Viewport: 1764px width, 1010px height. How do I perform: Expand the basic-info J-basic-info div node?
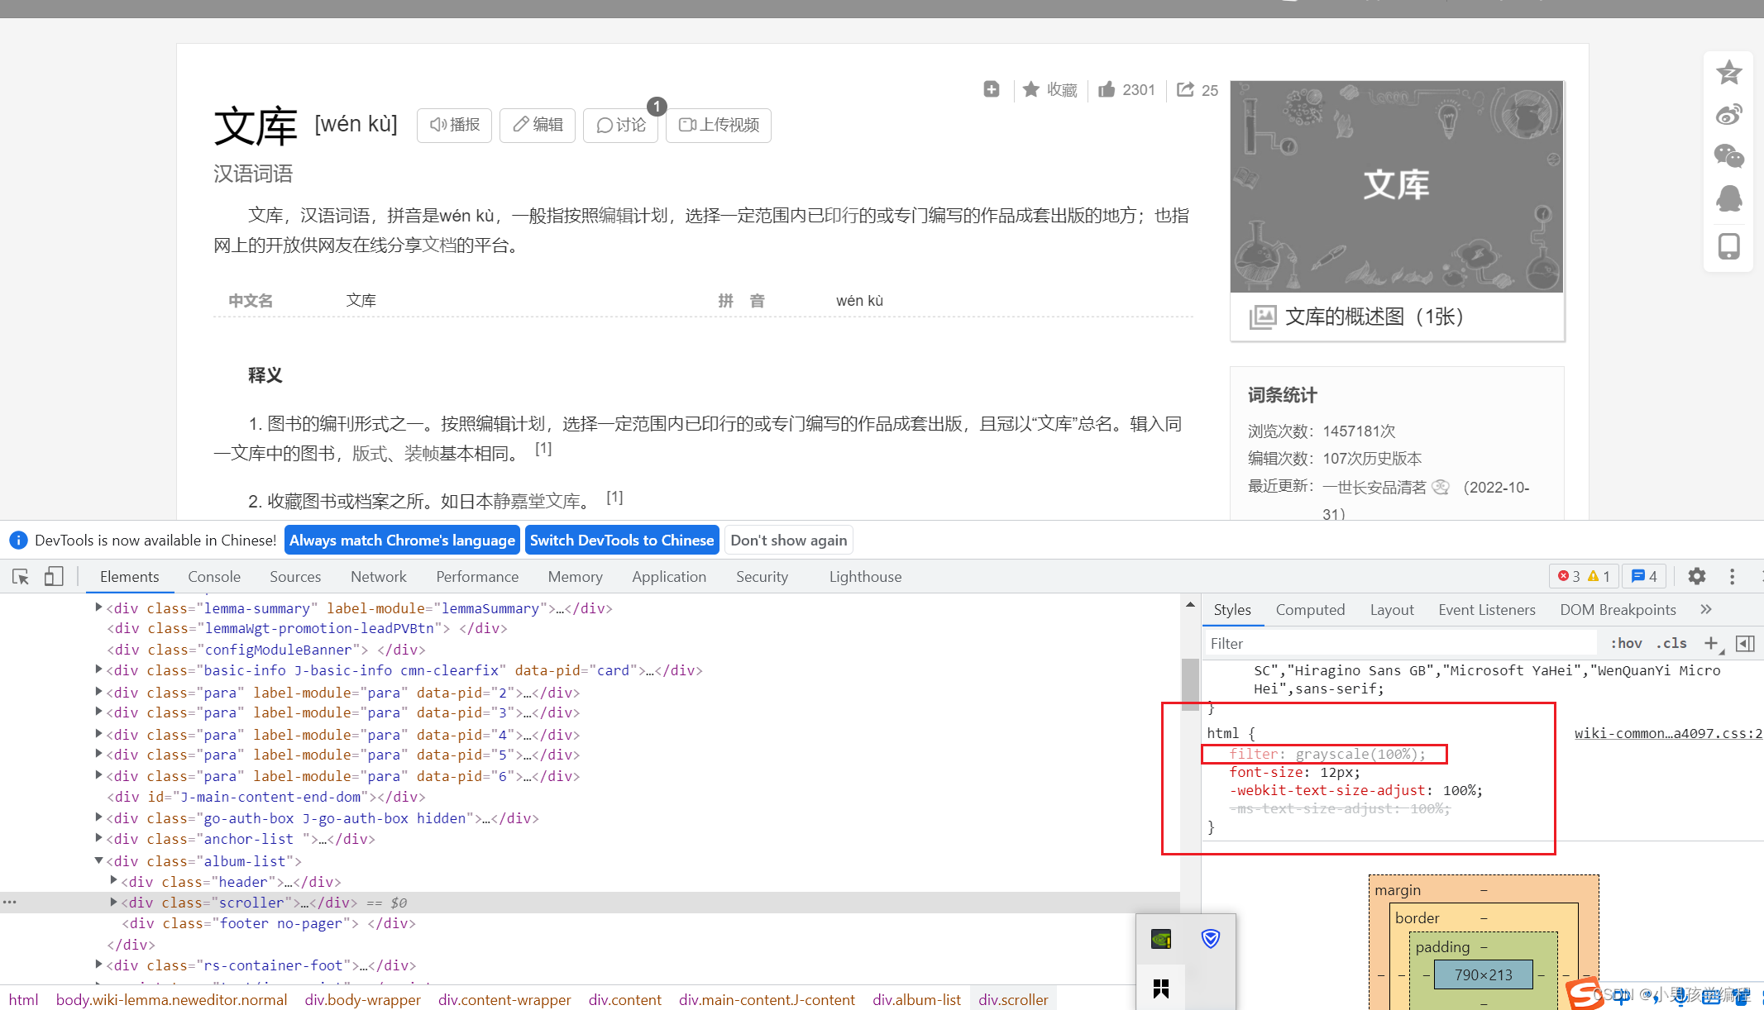click(98, 669)
